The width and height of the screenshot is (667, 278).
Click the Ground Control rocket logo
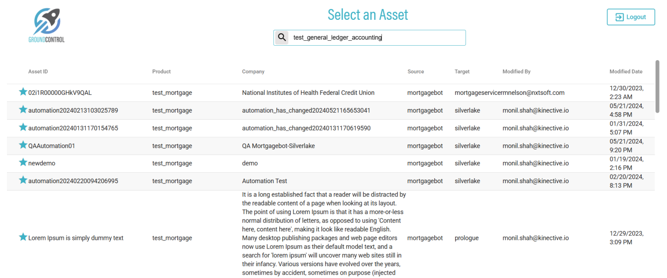click(x=47, y=25)
